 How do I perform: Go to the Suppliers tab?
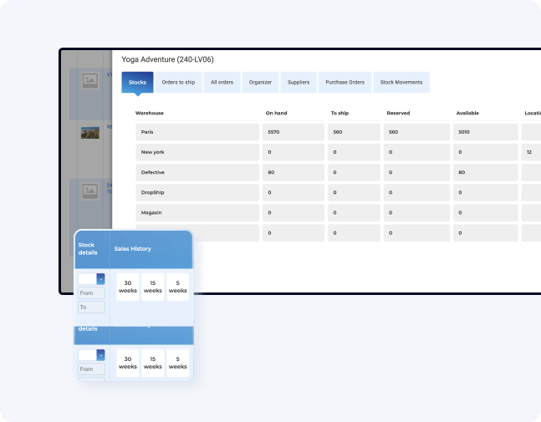(299, 83)
